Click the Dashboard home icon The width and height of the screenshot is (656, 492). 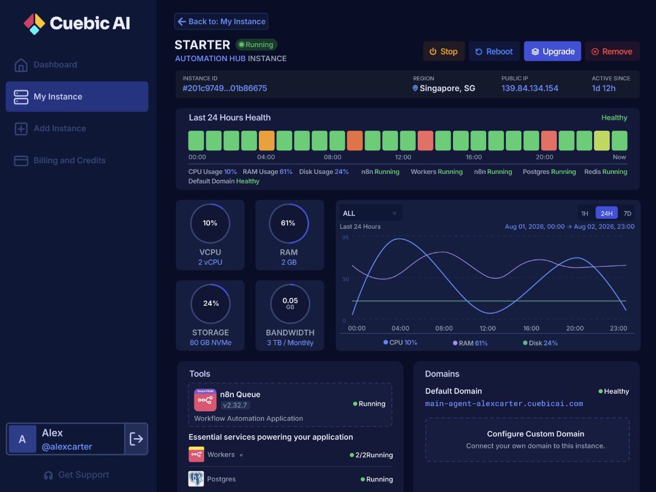click(21, 65)
